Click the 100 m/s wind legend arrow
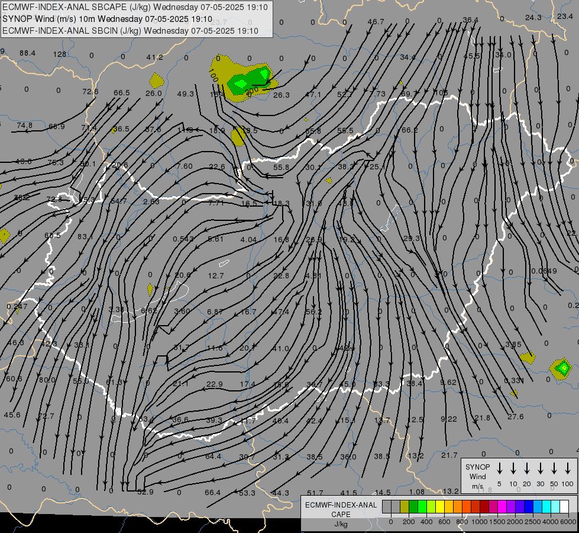Viewport: 579px width, 533px height. point(568,468)
